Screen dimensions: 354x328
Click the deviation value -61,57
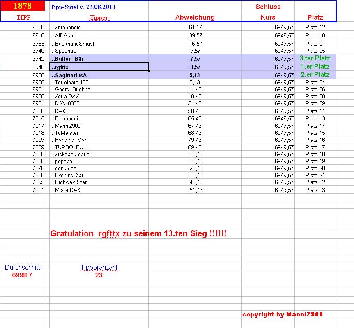coord(195,27)
